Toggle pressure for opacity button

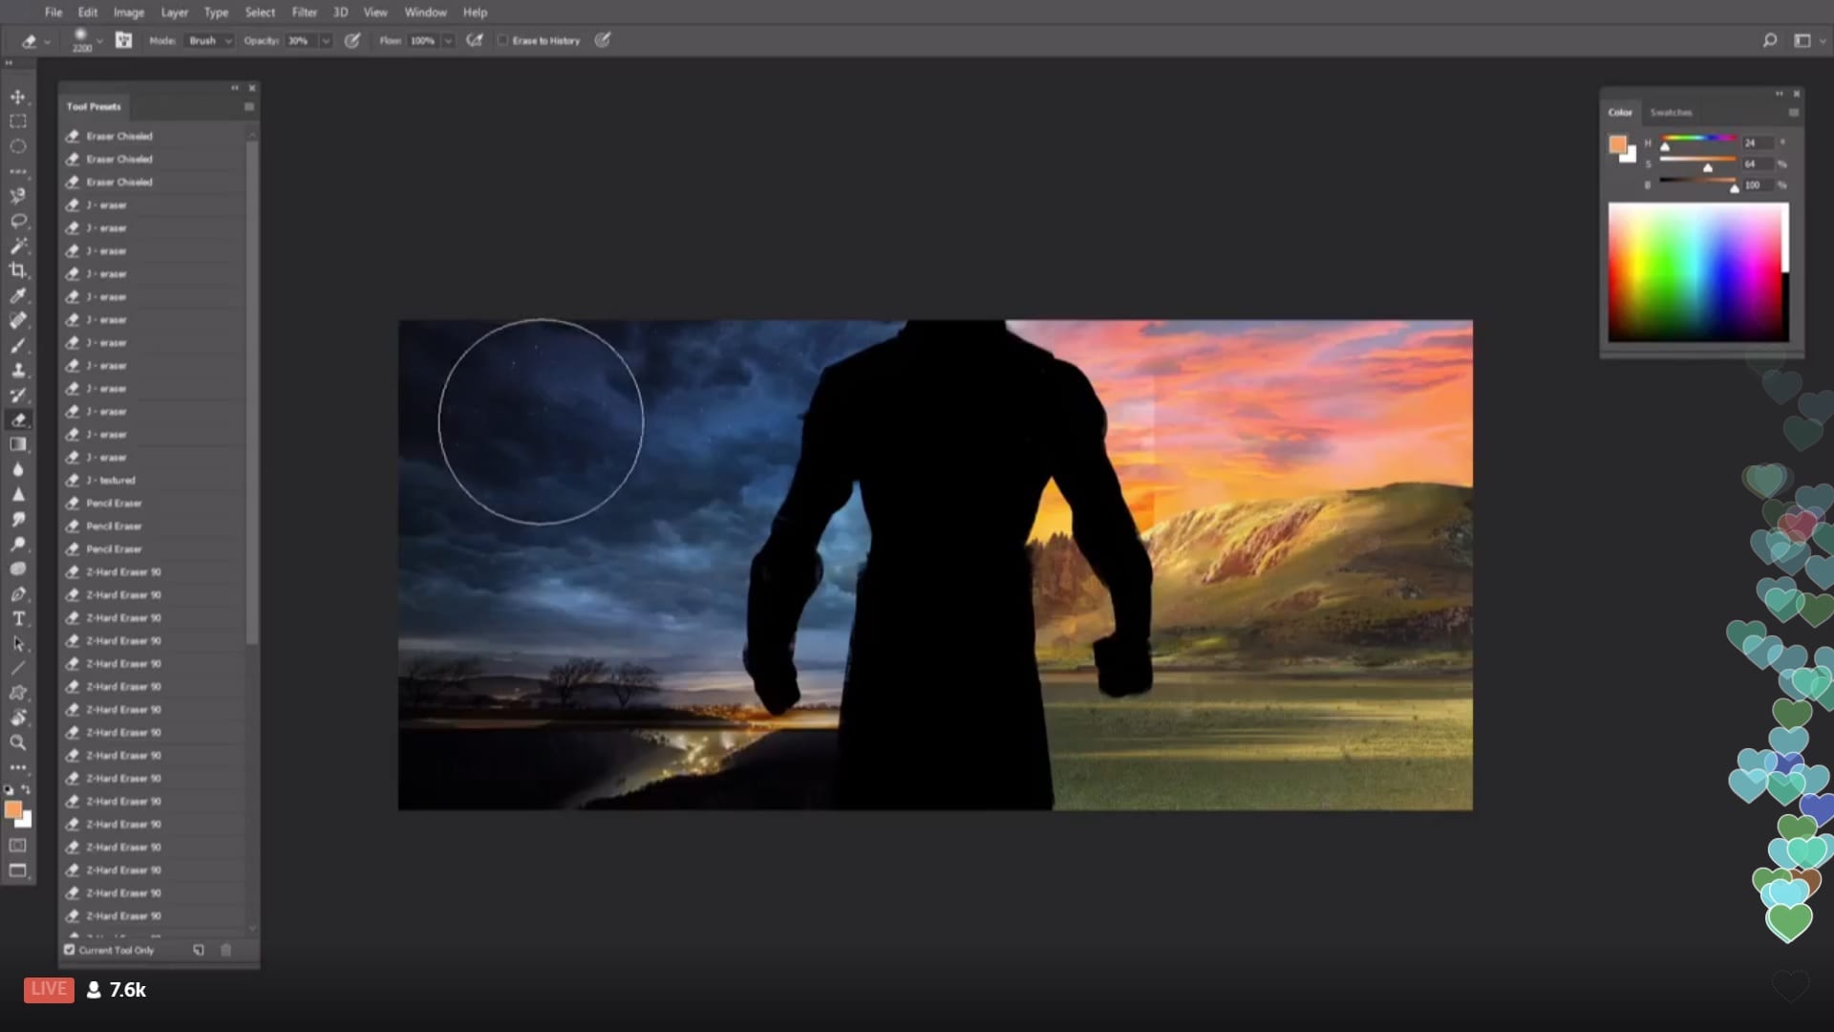[x=352, y=40]
